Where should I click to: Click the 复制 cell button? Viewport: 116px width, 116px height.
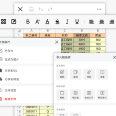(x=75, y=74)
